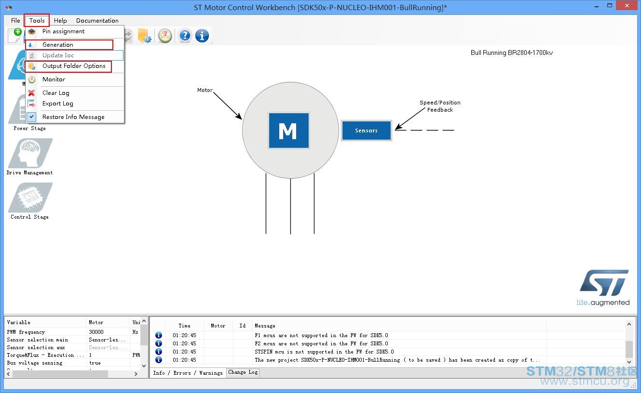Click the true value for Bus voltage sensing

tap(95, 363)
